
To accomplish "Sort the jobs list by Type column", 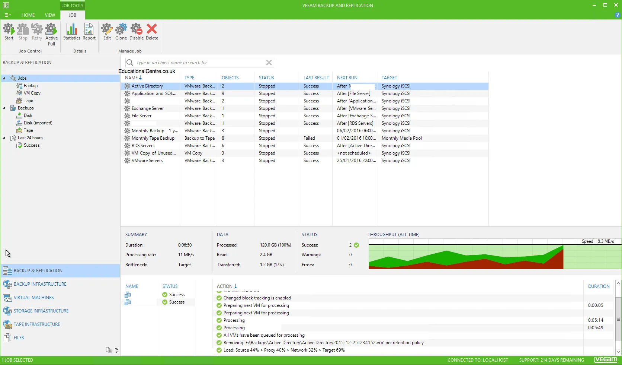I will tap(189, 78).
